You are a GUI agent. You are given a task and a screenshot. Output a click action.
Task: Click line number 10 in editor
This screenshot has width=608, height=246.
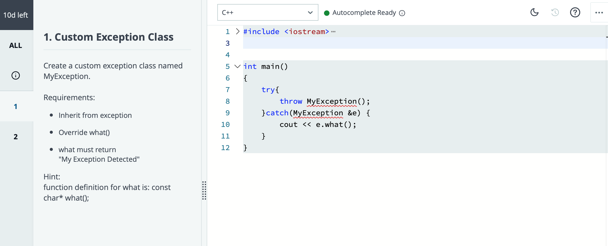click(226, 124)
